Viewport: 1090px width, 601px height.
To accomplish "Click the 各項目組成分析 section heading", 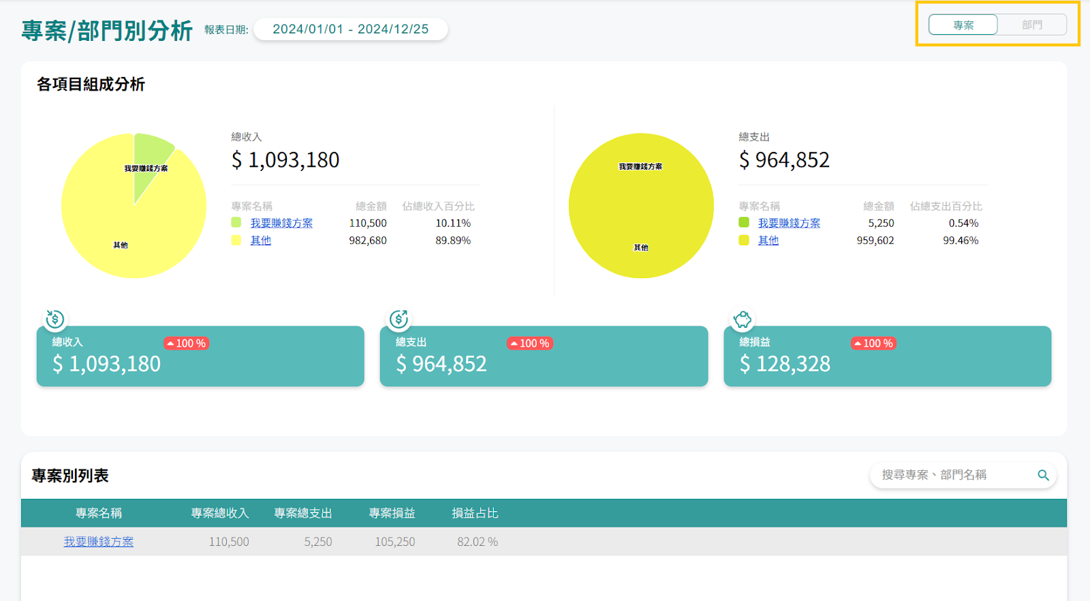I will tap(91, 84).
